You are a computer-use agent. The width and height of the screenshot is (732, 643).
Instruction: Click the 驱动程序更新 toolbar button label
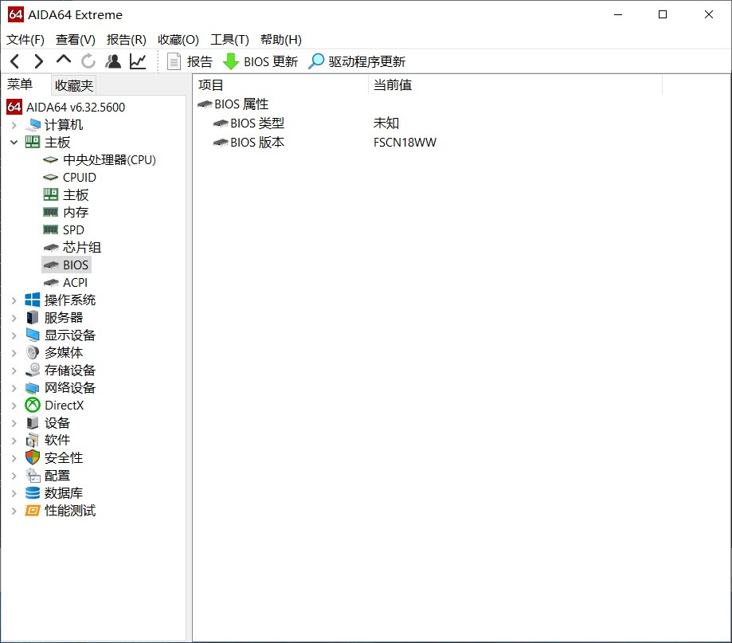tap(367, 61)
